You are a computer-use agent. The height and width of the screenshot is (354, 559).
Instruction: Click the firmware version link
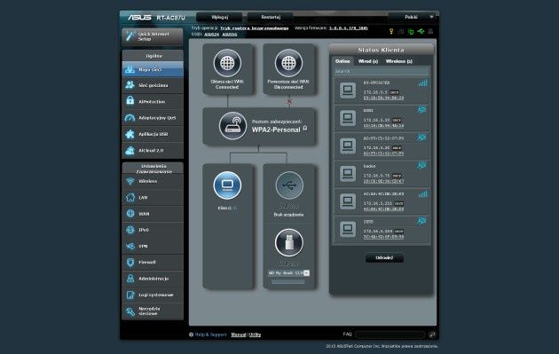pyautogui.click(x=348, y=28)
